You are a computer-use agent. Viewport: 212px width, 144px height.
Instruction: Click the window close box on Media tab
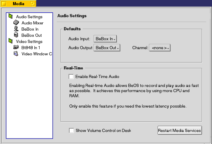click(x=4, y=4)
